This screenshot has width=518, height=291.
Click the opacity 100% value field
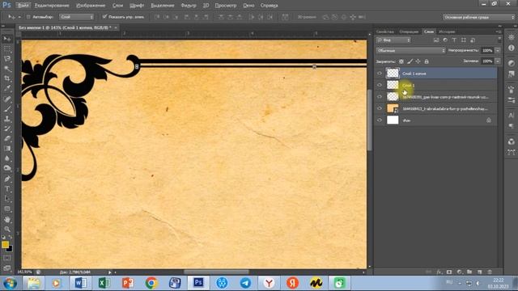pyautogui.click(x=487, y=50)
